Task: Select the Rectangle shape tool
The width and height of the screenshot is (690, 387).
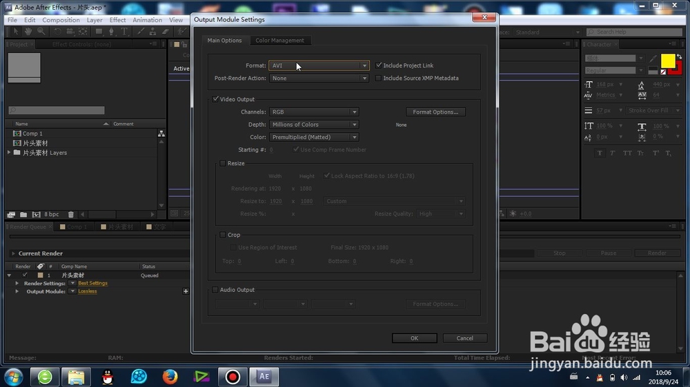Action: 99,31
